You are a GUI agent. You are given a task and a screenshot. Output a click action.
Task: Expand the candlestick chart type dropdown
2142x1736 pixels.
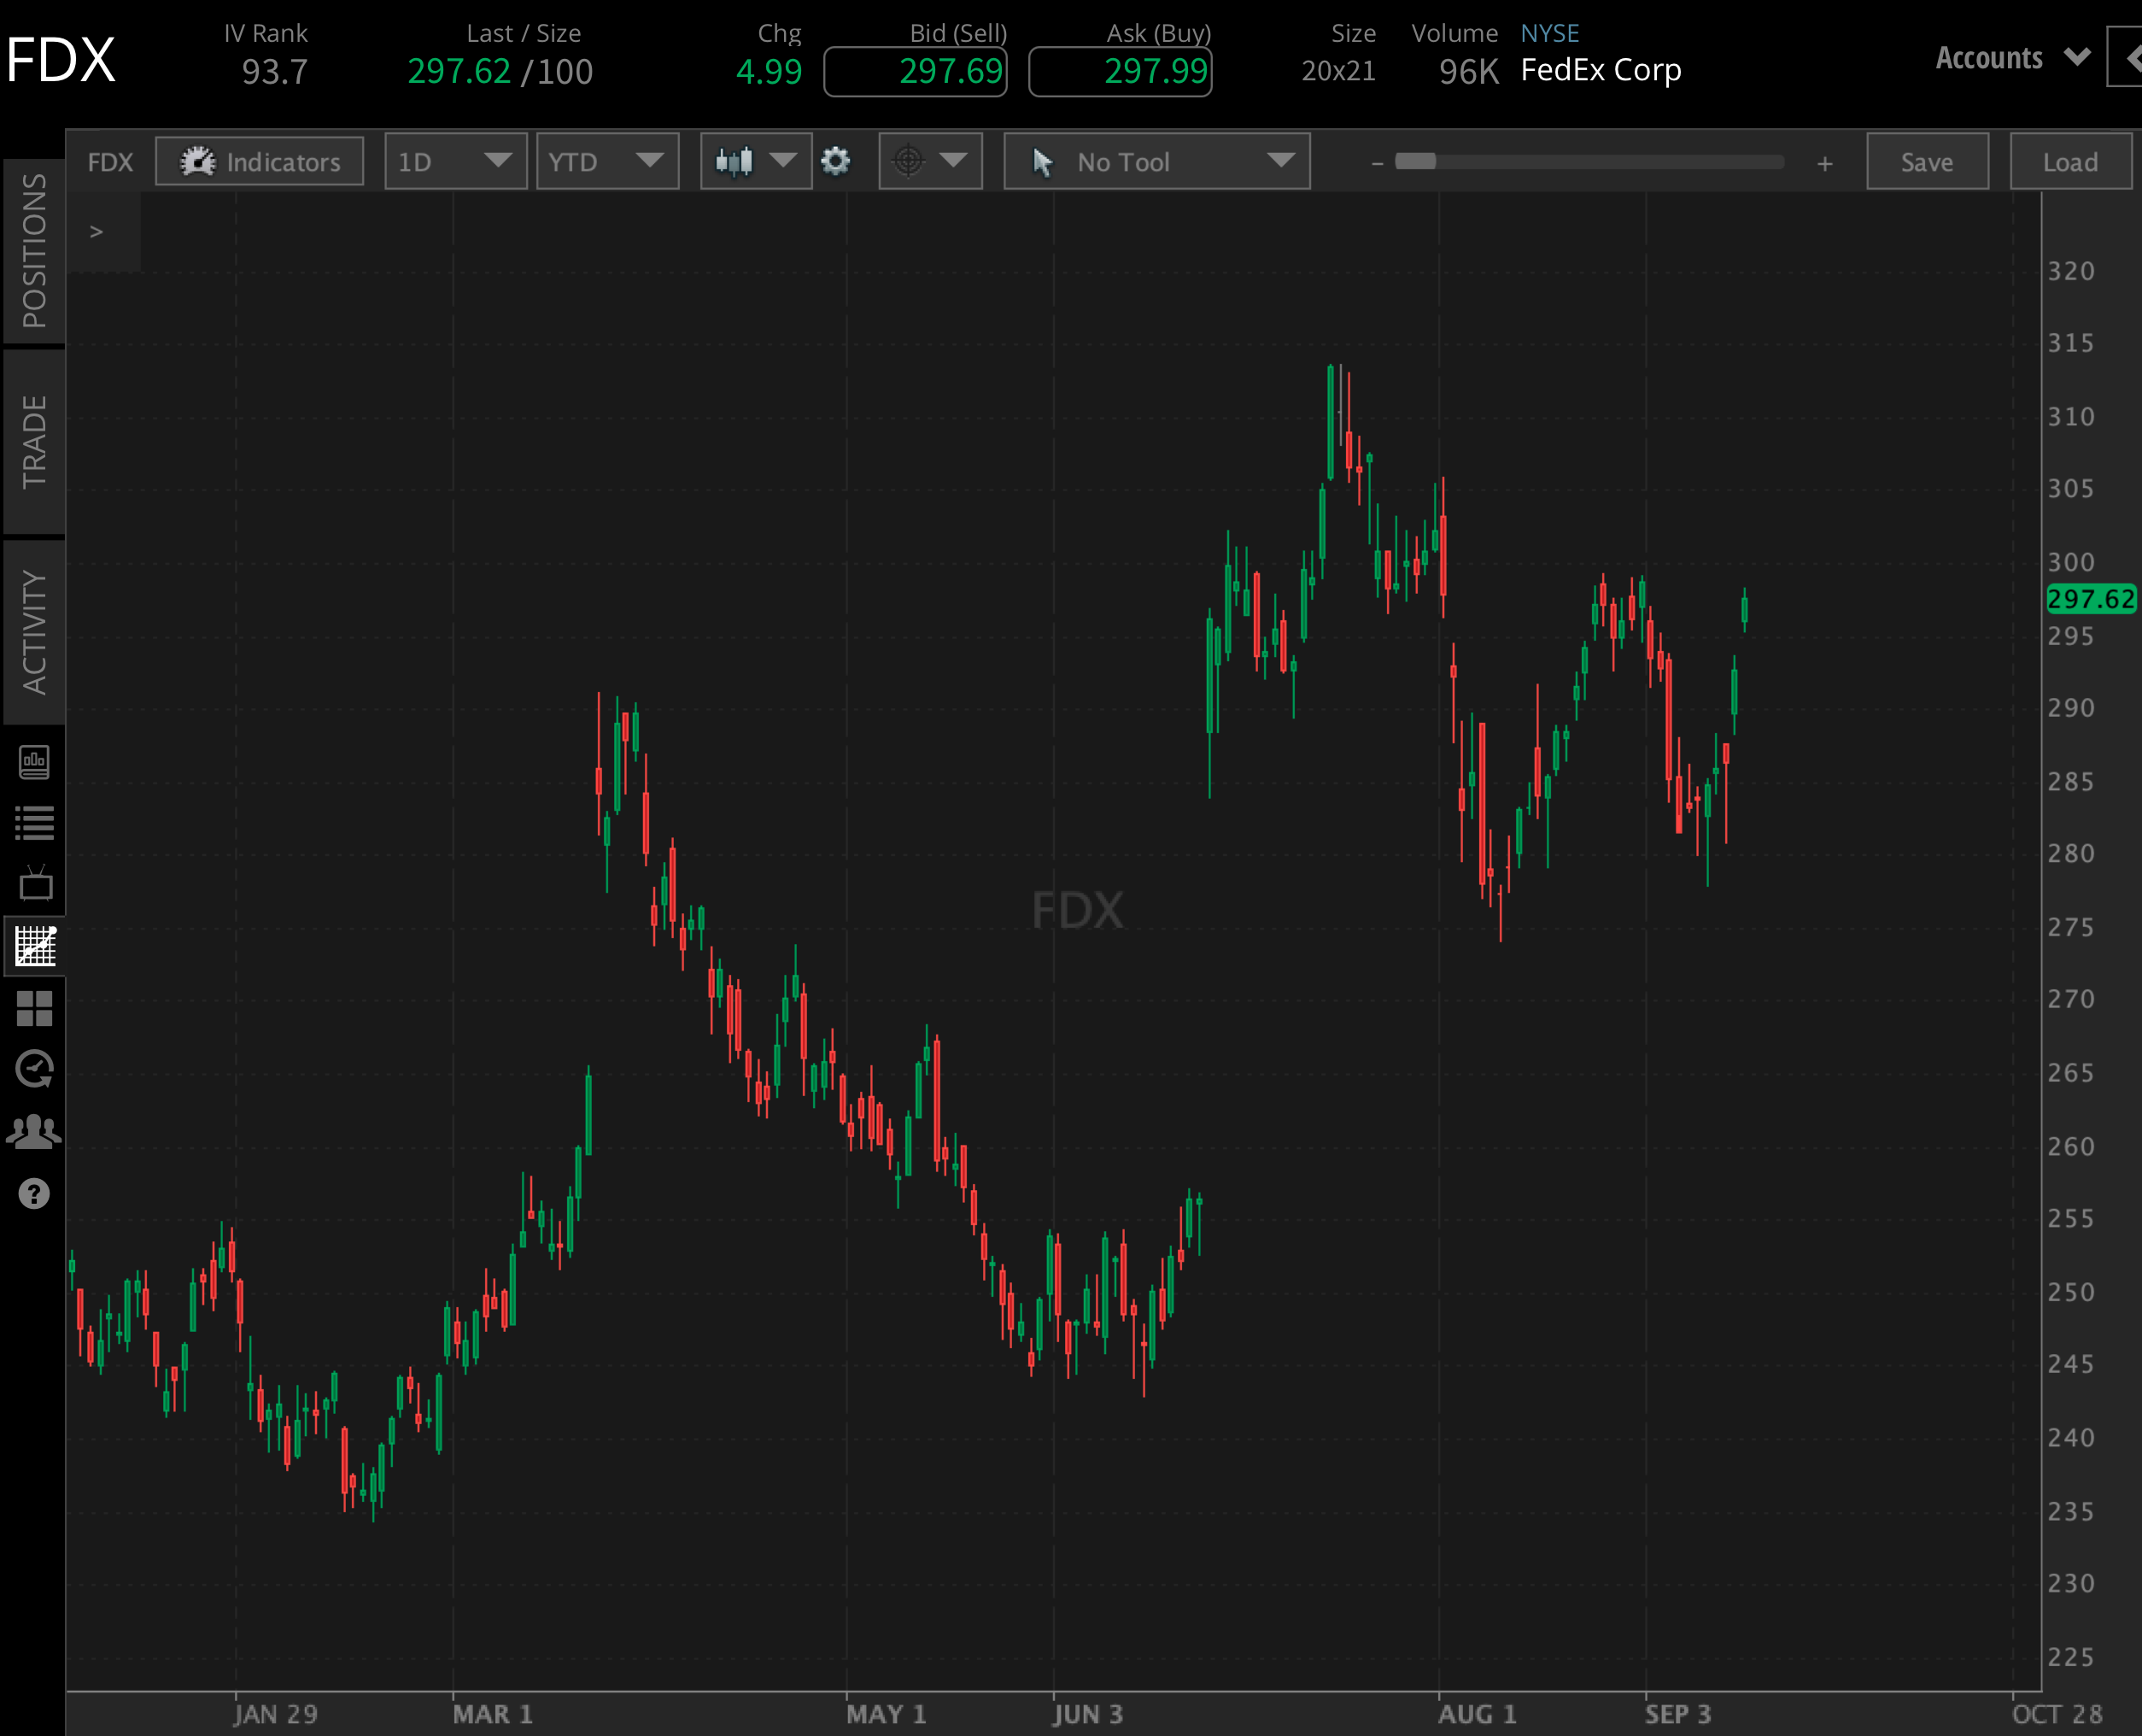(756, 161)
